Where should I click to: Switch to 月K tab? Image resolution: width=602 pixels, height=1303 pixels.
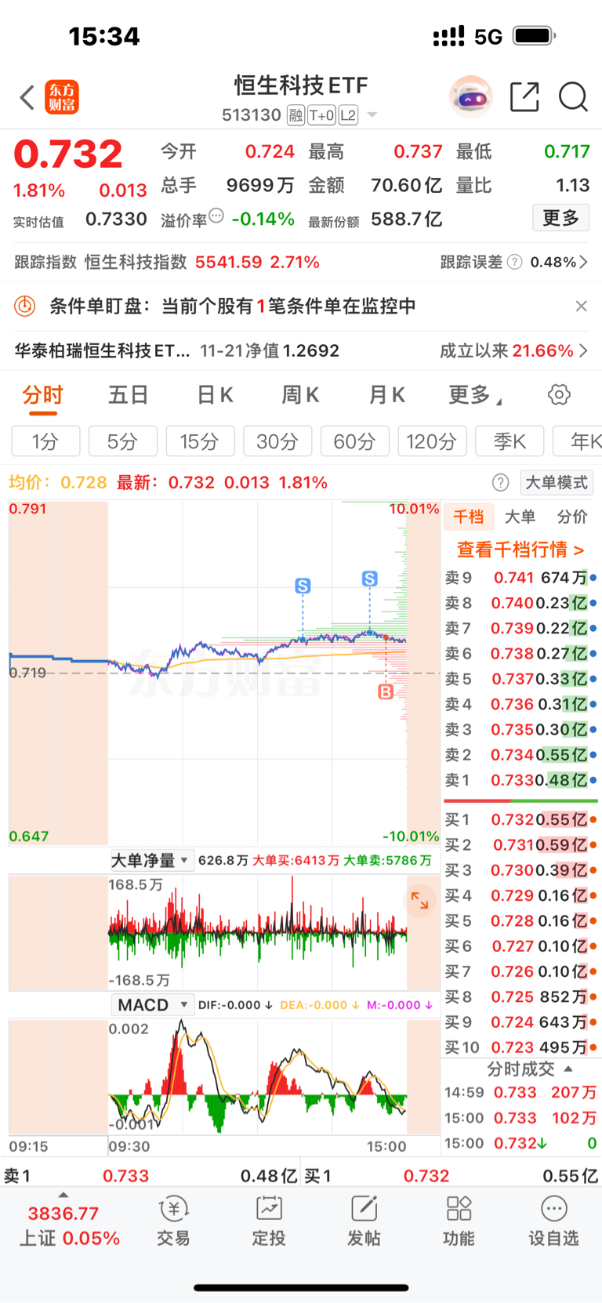(x=387, y=395)
